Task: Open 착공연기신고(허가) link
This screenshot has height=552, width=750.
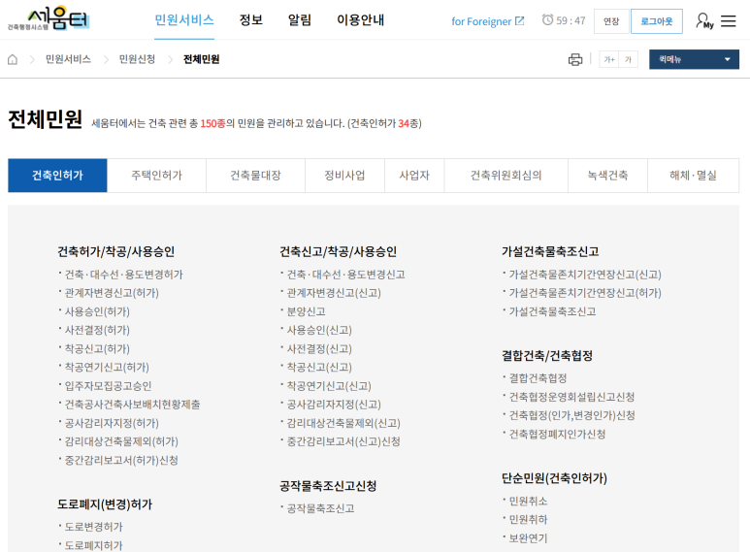Action: 107,368
